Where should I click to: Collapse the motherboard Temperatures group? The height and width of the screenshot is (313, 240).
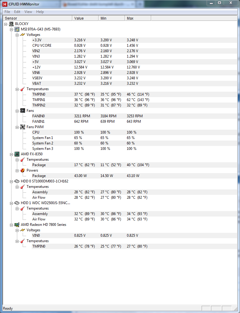coord(17,89)
